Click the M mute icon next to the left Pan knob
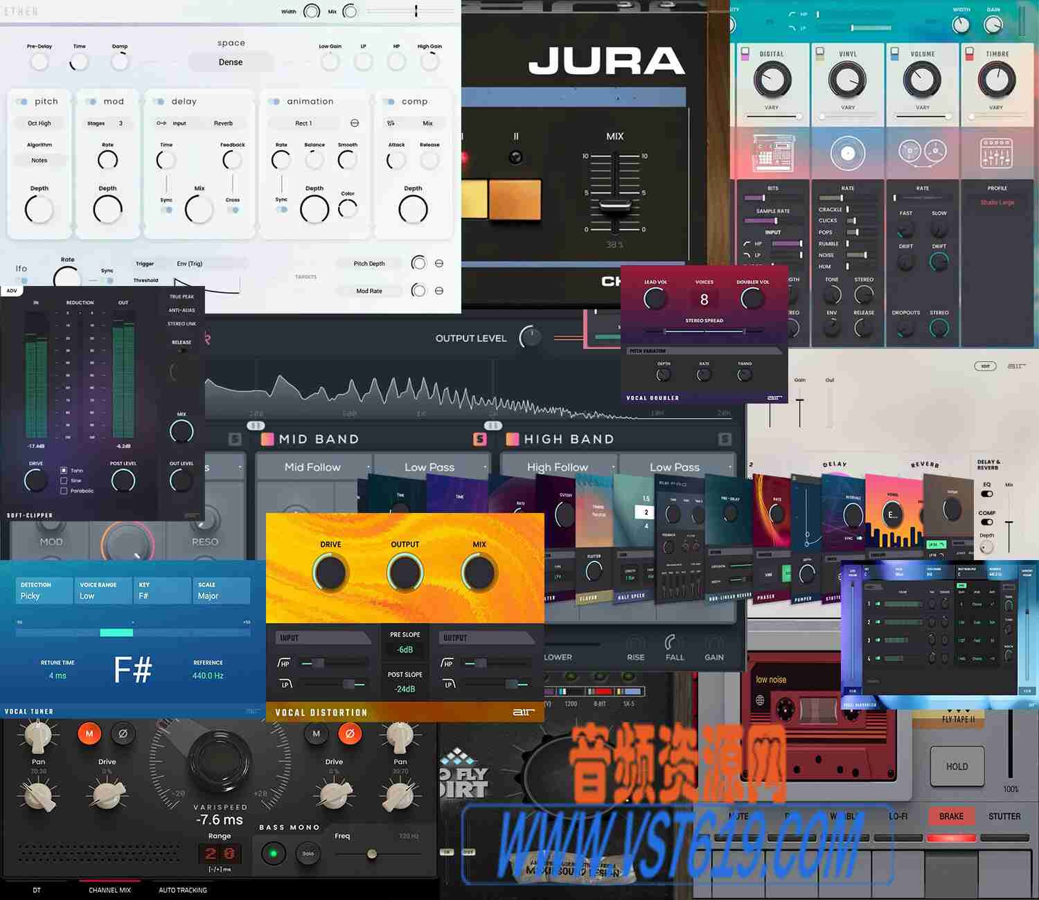This screenshot has height=900, width=1039. [x=89, y=733]
